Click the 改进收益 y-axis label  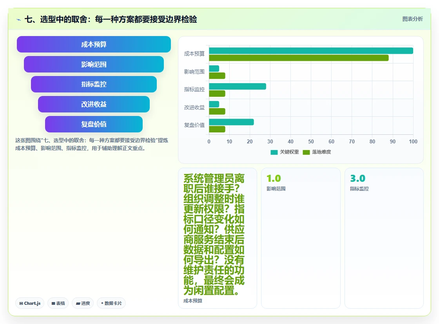pos(194,107)
